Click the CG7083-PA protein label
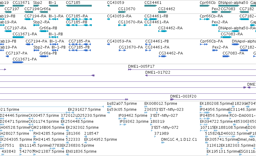The height and width of the screenshot is (156, 256). pyautogui.click(x=233, y=53)
